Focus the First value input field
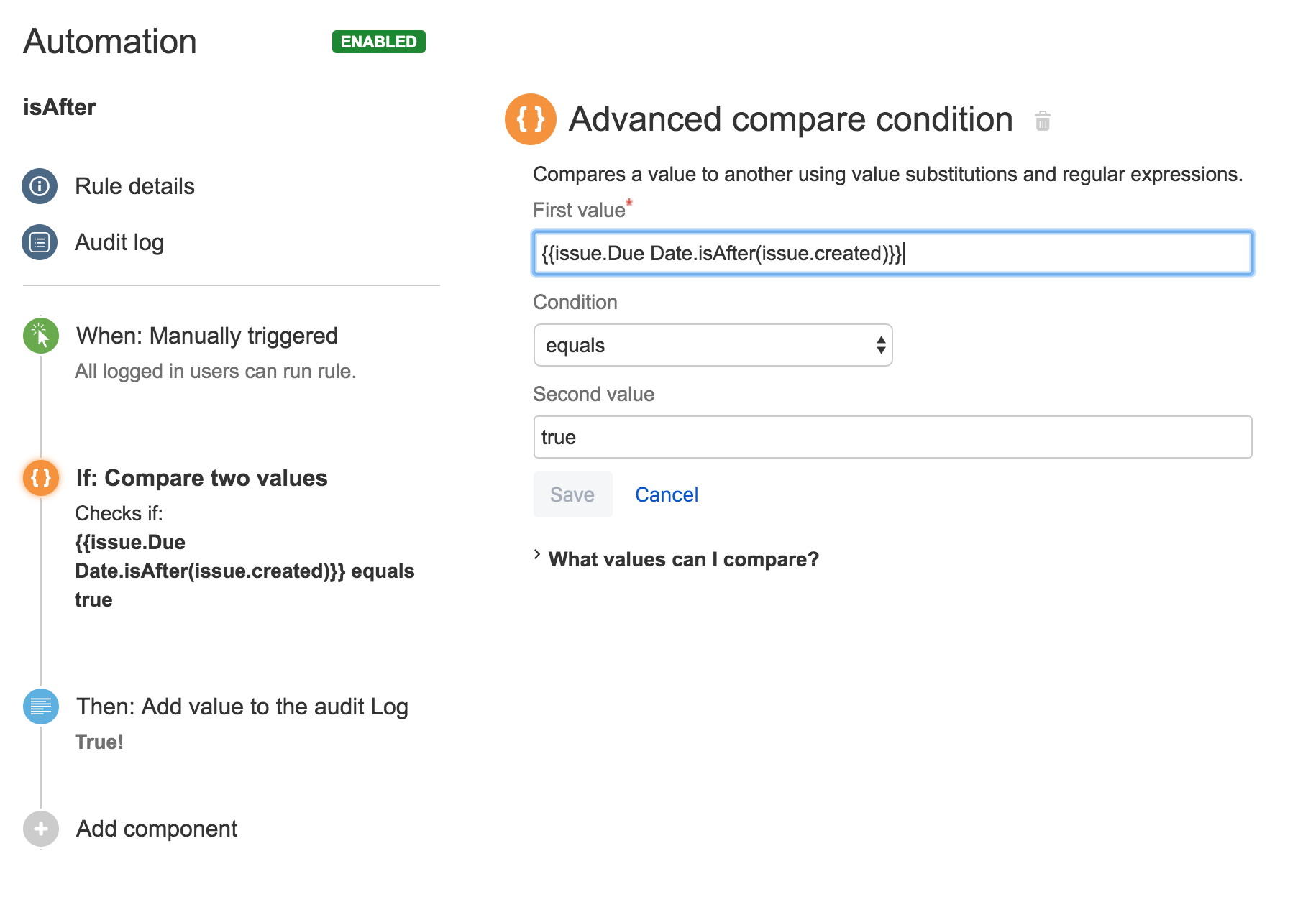This screenshot has width=1303, height=897. 892,253
